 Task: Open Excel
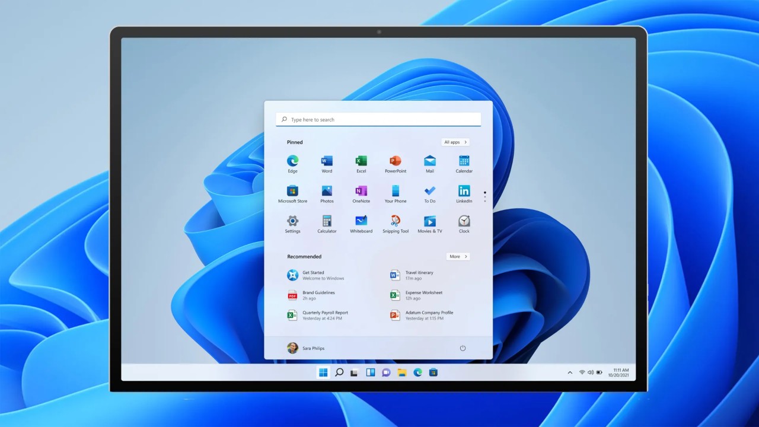(361, 161)
